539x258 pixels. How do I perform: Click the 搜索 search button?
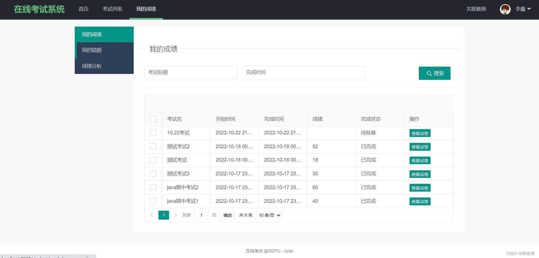(435, 73)
